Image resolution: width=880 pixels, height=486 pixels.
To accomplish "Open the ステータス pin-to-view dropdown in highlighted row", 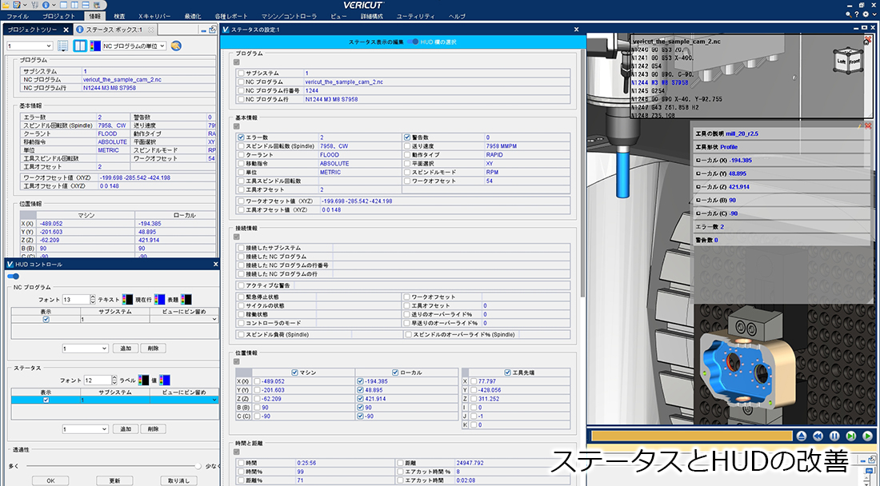I will pos(184,400).
